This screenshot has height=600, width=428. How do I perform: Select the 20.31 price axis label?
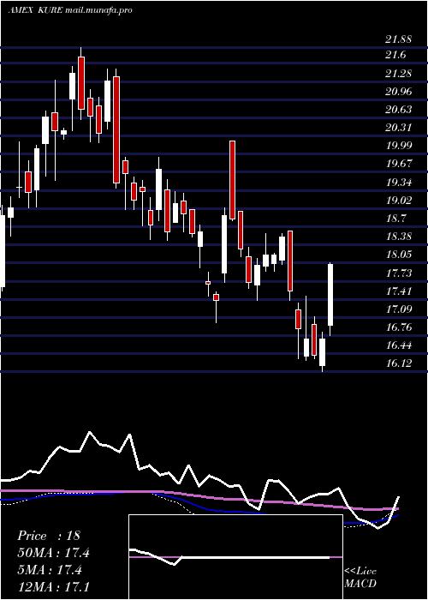click(398, 127)
